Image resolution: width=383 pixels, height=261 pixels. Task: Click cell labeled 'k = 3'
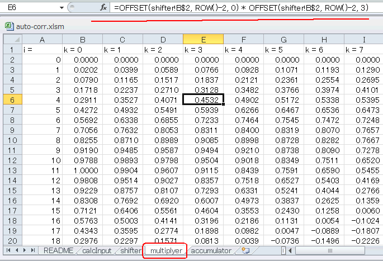pos(203,50)
